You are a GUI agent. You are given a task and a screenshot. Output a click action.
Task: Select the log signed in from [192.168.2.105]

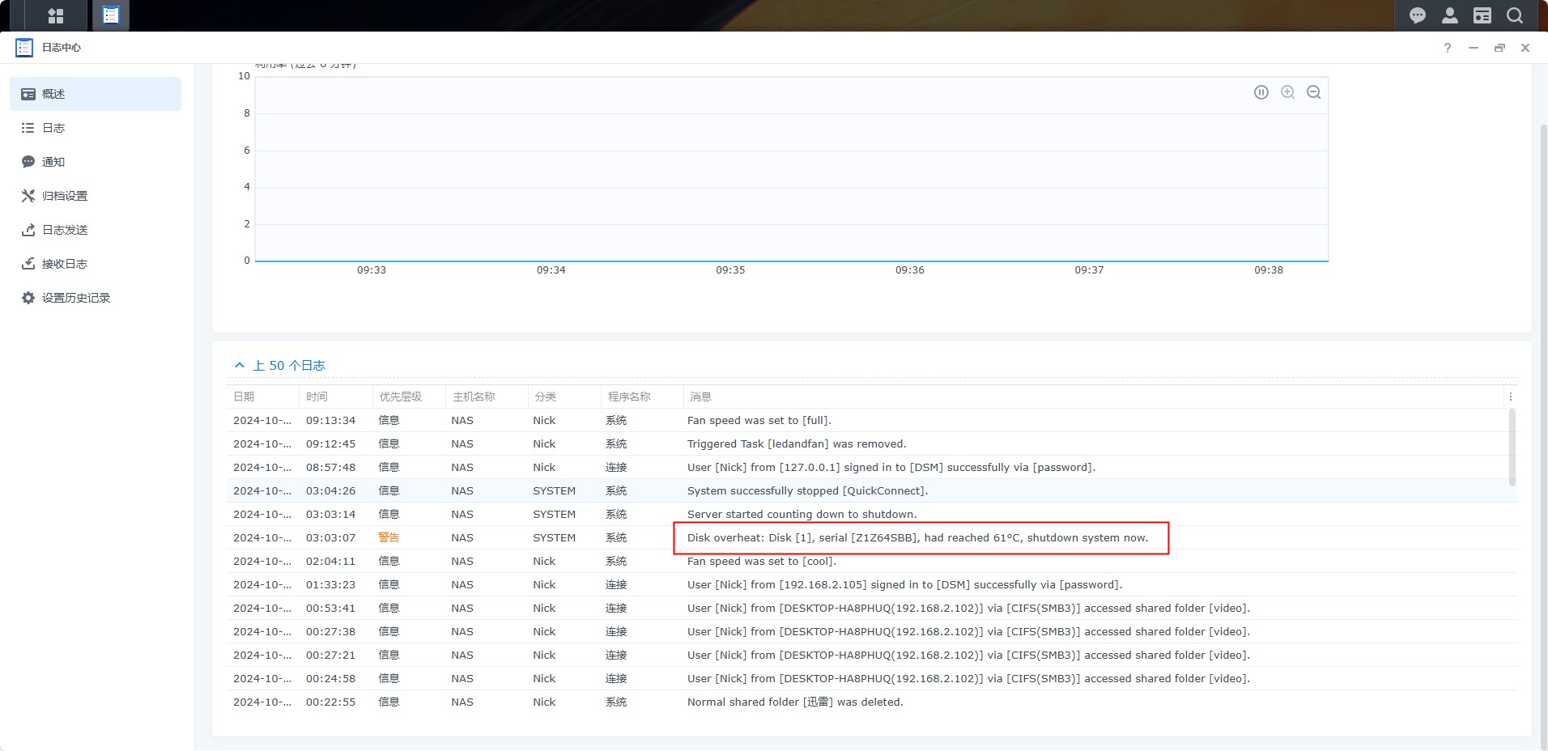[x=872, y=585]
